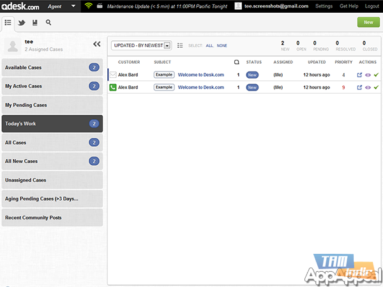Open tee.screenshots@gmail.com account
Screen dimensions: 383x287
[x=276, y=6]
